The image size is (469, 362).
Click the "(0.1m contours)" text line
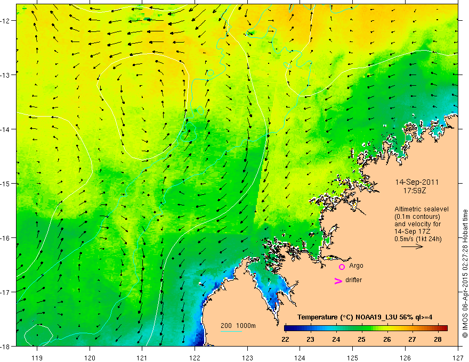[x=417, y=217]
